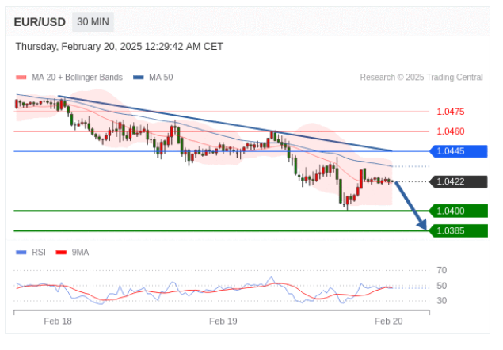Click the MA 50 legend label
503x350 pixels.
click(161, 78)
